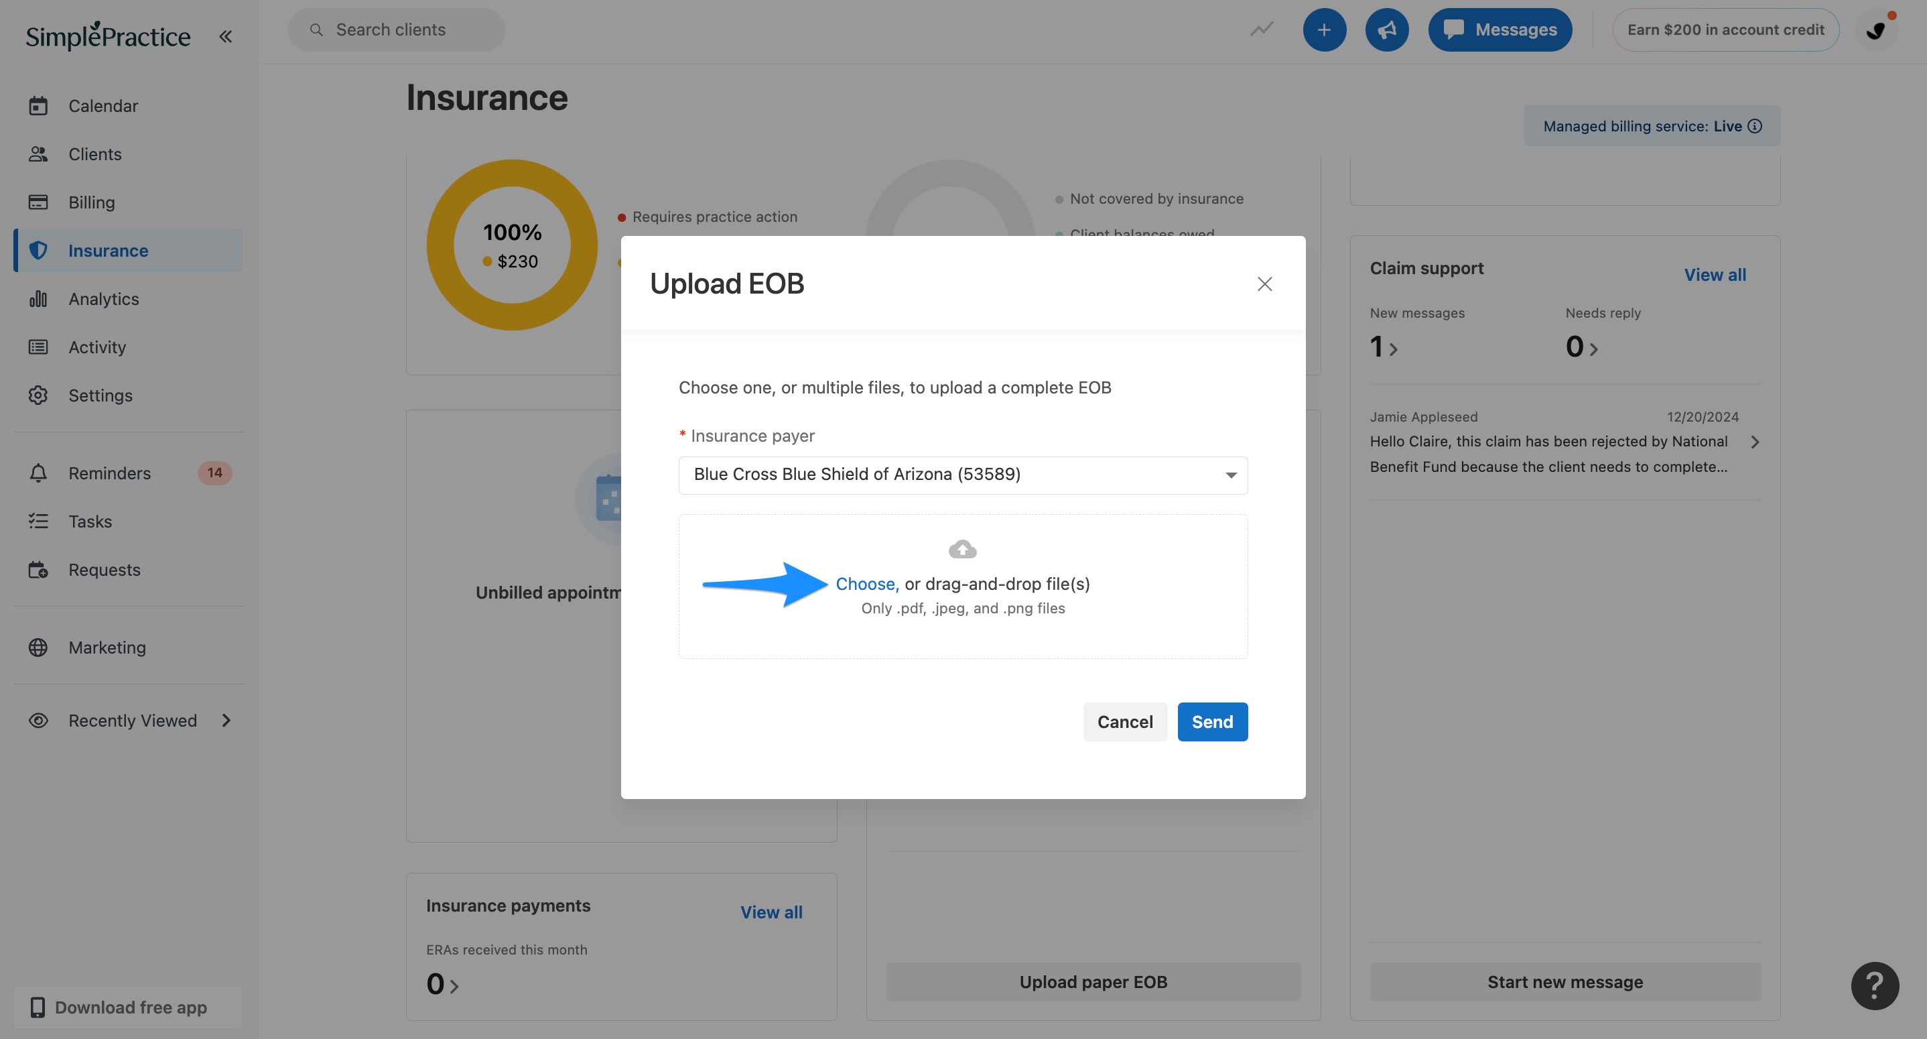
Task: Open Calendar from the sidebar
Action: pos(103,105)
